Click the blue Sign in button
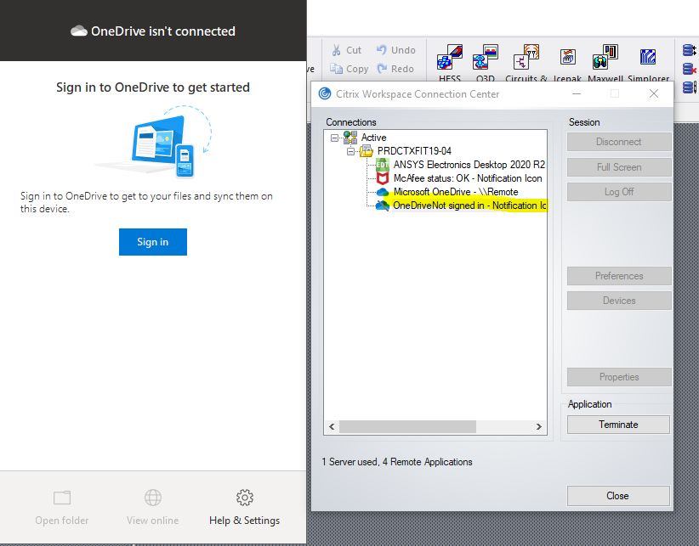 (x=153, y=242)
